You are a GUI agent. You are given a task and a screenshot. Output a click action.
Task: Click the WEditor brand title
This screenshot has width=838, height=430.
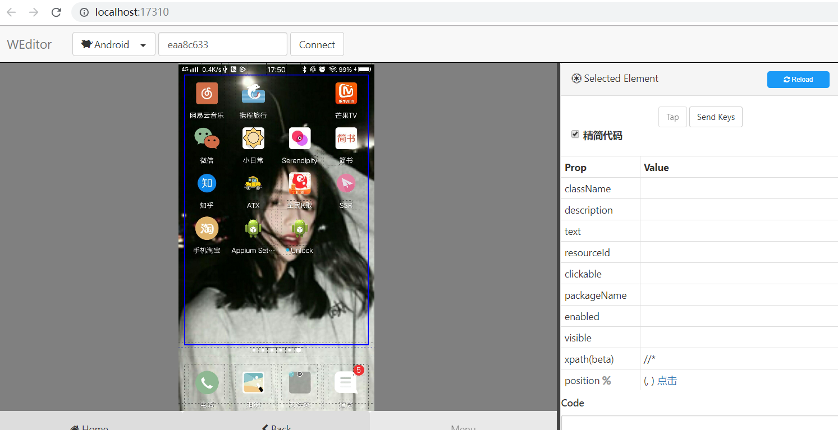[29, 44]
